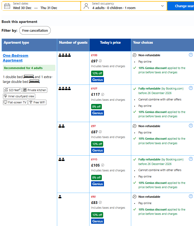Viewport: 194px width, 226px height.
Task: Click the 8% off badge under £105
Action: [x=96, y=177]
